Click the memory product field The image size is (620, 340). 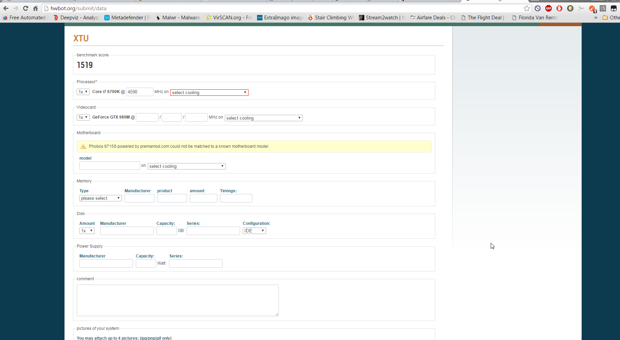[x=172, y=198]
